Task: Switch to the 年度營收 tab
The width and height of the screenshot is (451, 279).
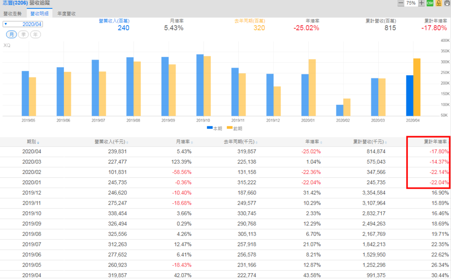Action: pyautogui.click(x=67, y=14)
